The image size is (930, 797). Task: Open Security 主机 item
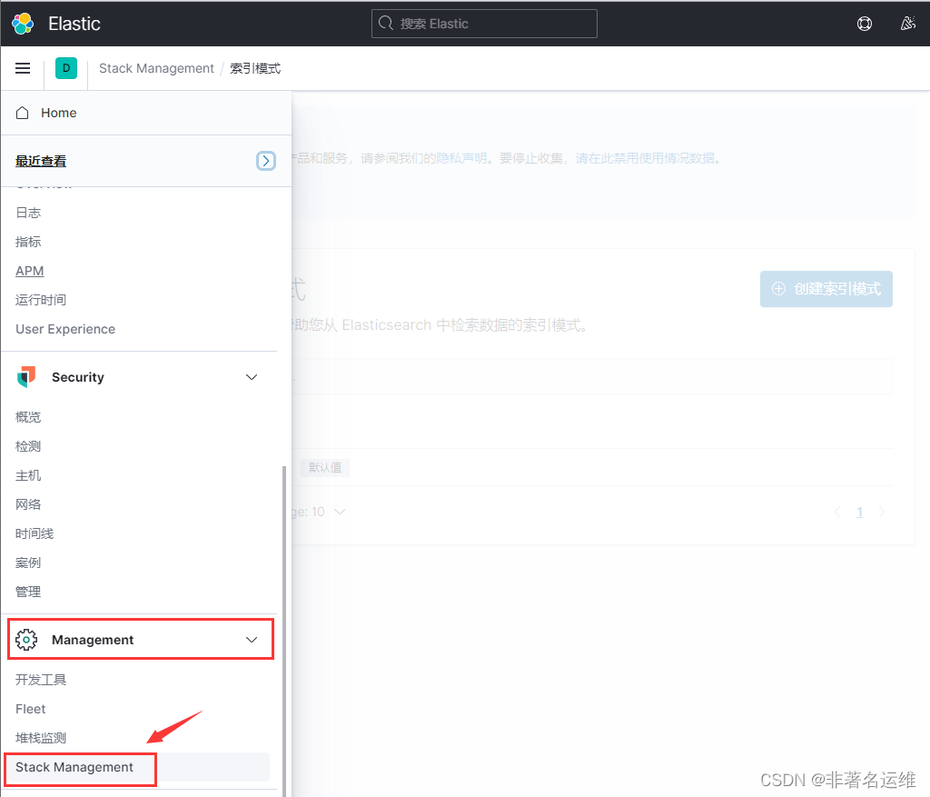click(28, 475)
